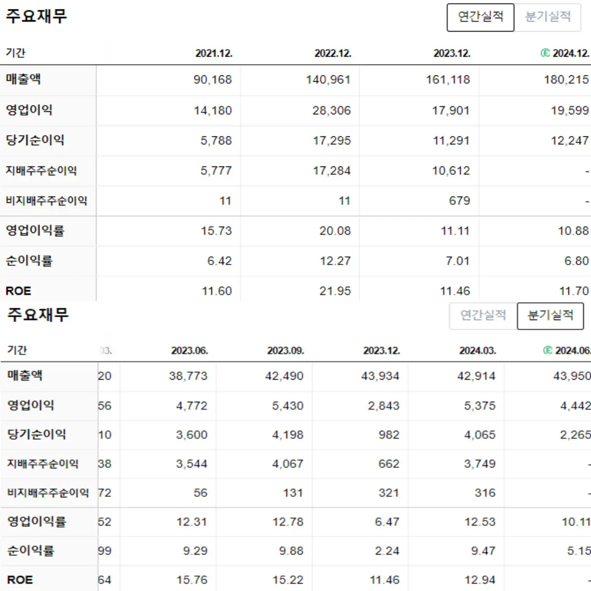Click the 2024.12. column header

(571, 53)
